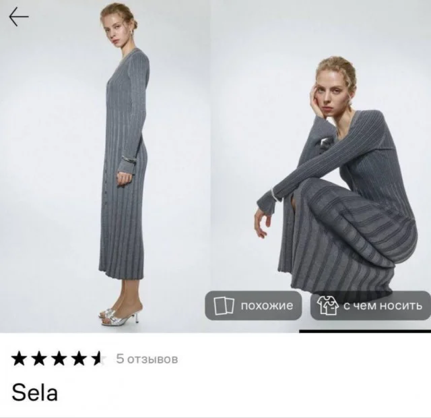Click the black image progress indicator bar
Viewport: 431px width, 418px height.
click(365, 331)
